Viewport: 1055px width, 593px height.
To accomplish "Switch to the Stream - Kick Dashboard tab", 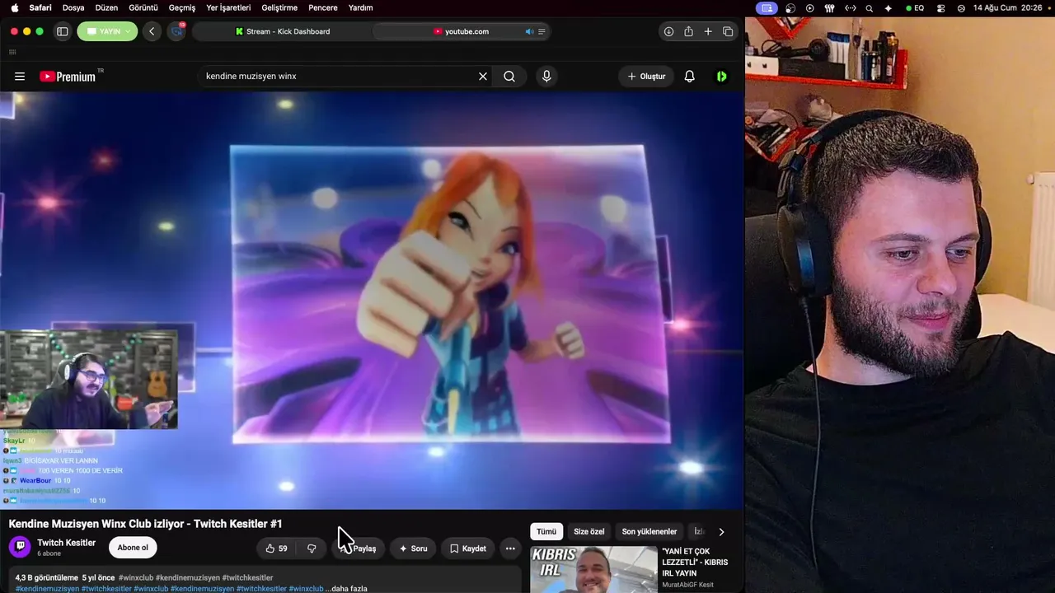I will click(282, 31).
